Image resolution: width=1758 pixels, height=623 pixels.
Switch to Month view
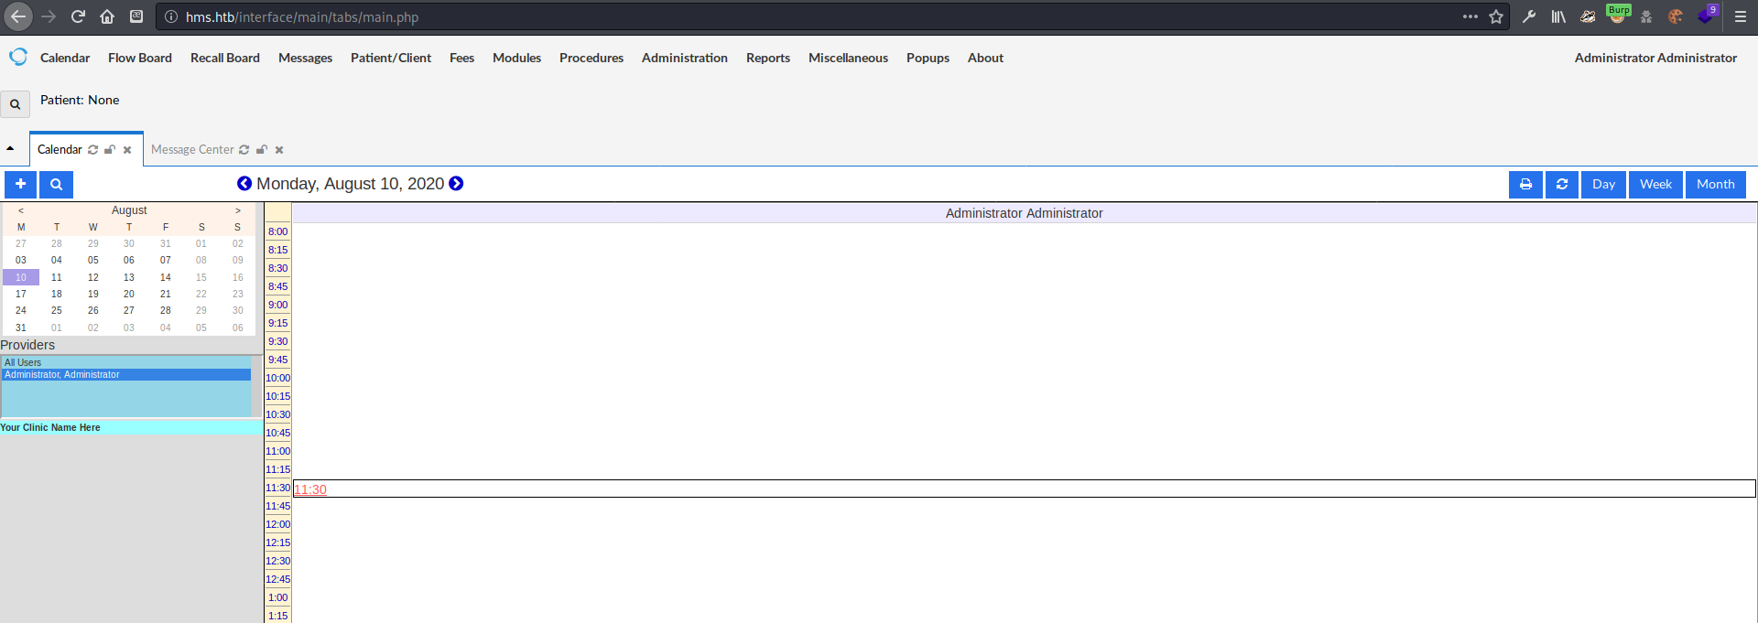(1715, 185)
